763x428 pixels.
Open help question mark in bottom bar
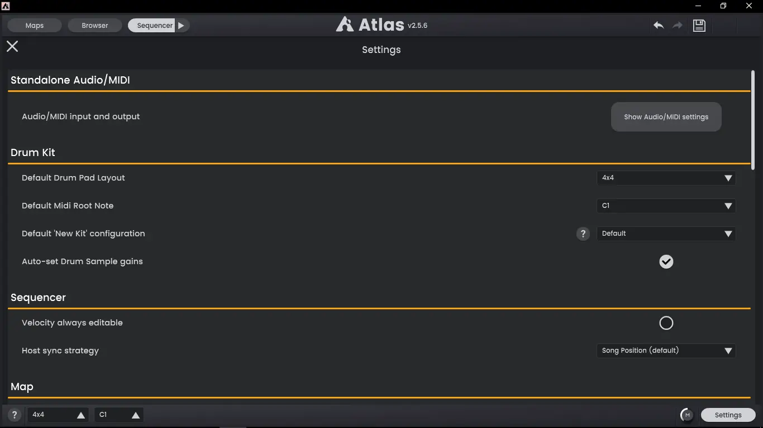tap(15, 415)
